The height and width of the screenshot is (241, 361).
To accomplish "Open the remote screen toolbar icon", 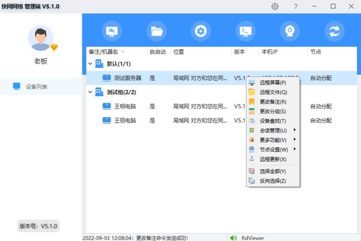I will coord(111,30).
